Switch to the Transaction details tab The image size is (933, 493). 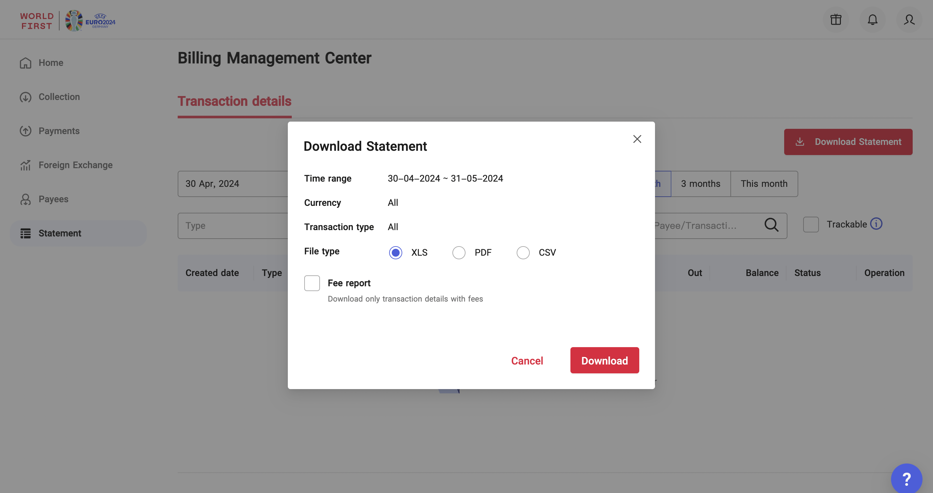coord(234,101)
